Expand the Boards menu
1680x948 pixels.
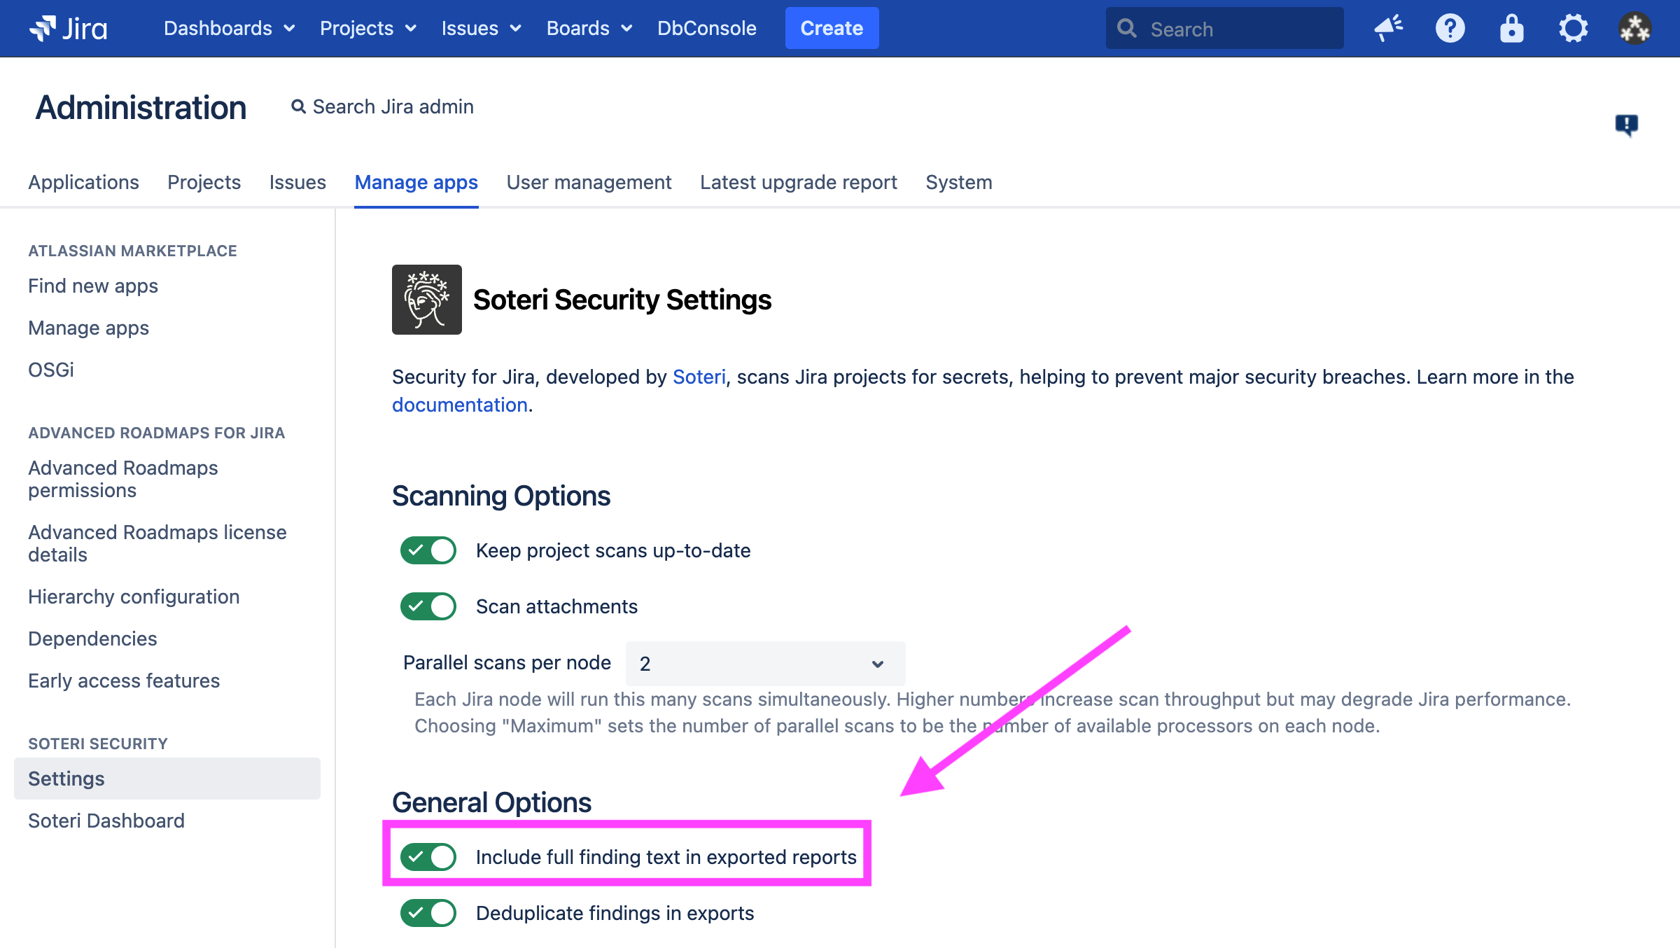point(589,28)
